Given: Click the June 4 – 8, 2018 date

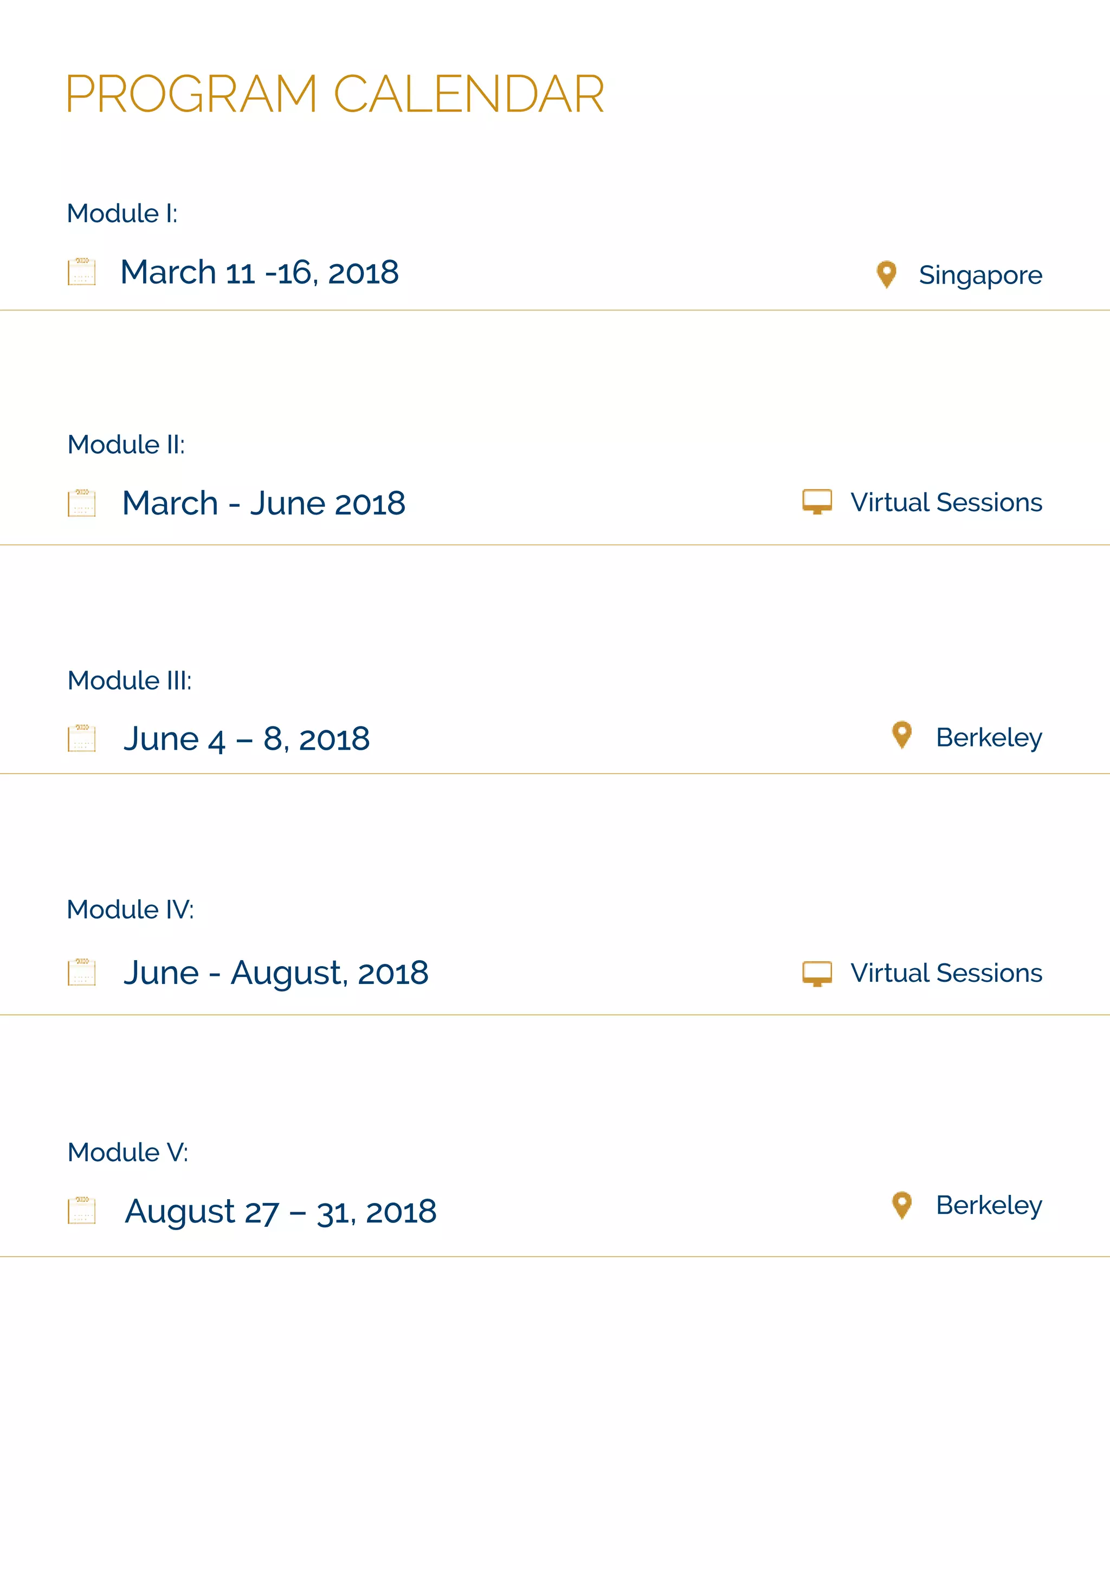Looking at the screenshot, I should coord(246,738).
